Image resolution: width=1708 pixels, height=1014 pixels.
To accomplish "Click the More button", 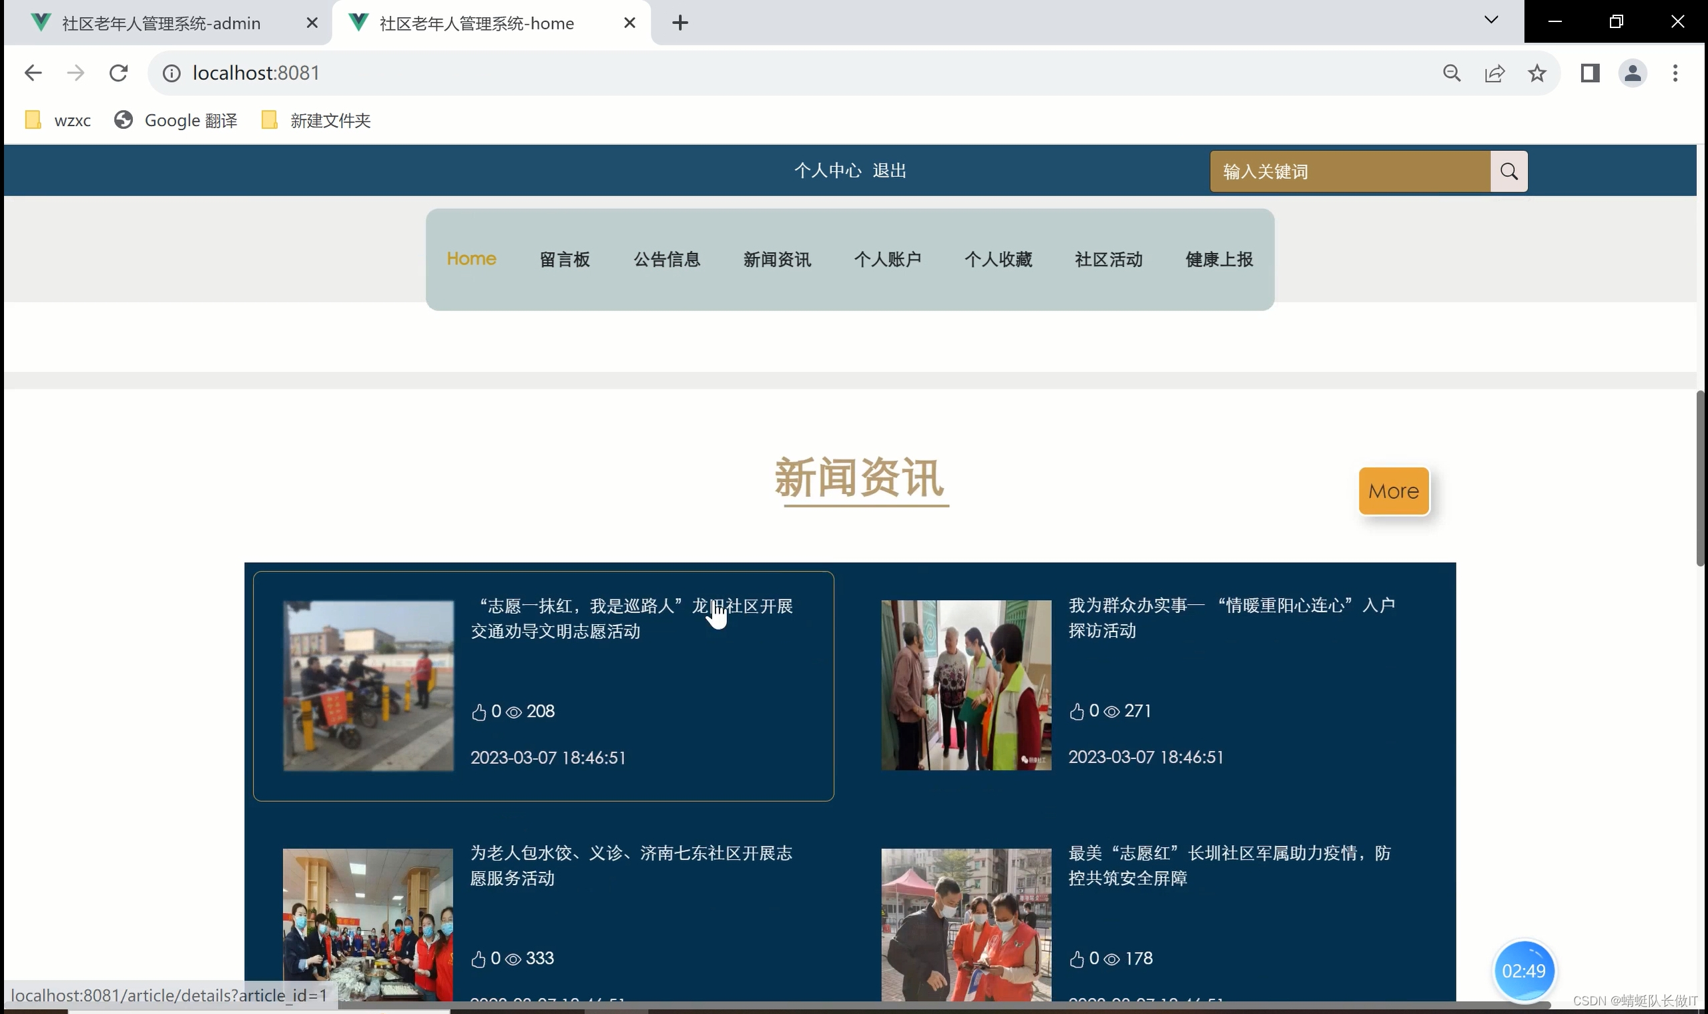I will (1393, 491).
